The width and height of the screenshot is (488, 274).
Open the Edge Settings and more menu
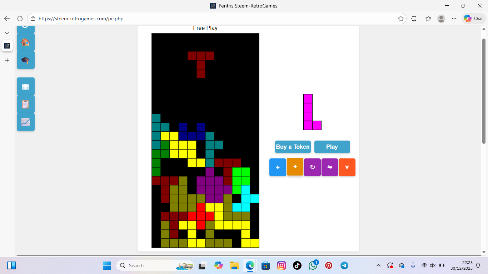click(x=454, y=19)
